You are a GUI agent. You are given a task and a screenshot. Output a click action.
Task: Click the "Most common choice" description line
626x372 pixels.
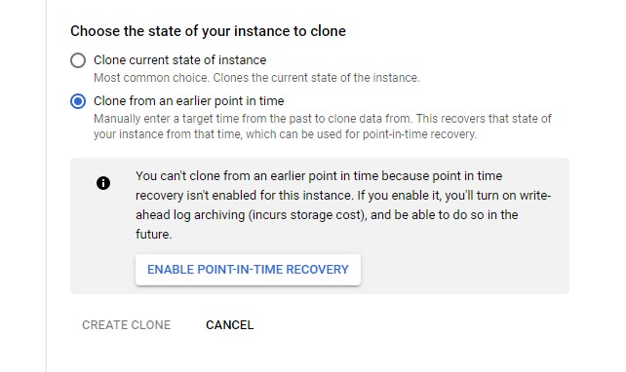(x=256, y=78)
